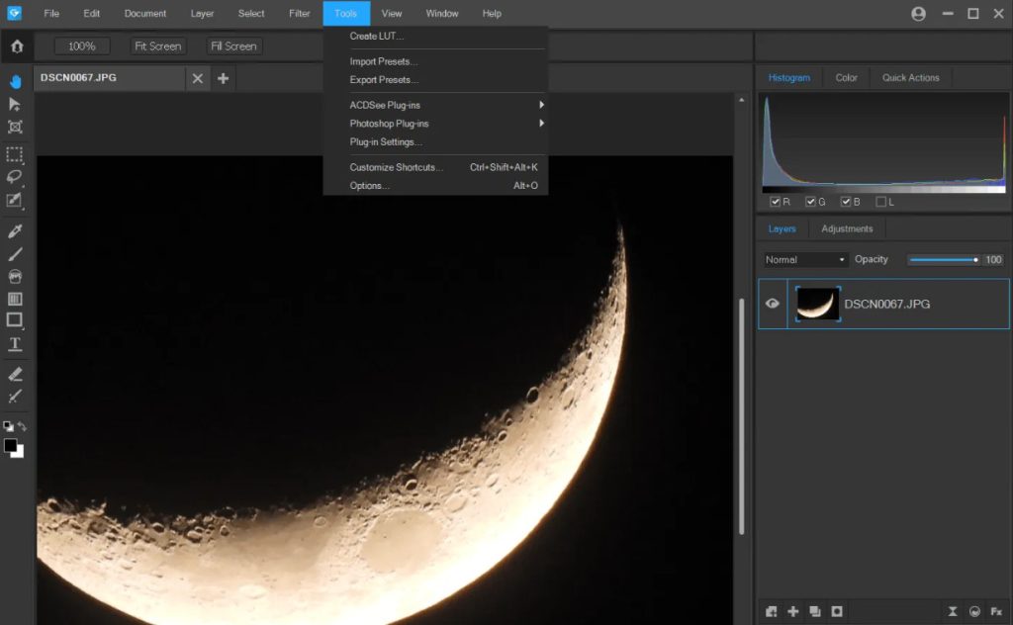This screenshot has width=1013, height=625.
Task: Uncheck the B channel in histogram
Action: [x=845, y=202]
